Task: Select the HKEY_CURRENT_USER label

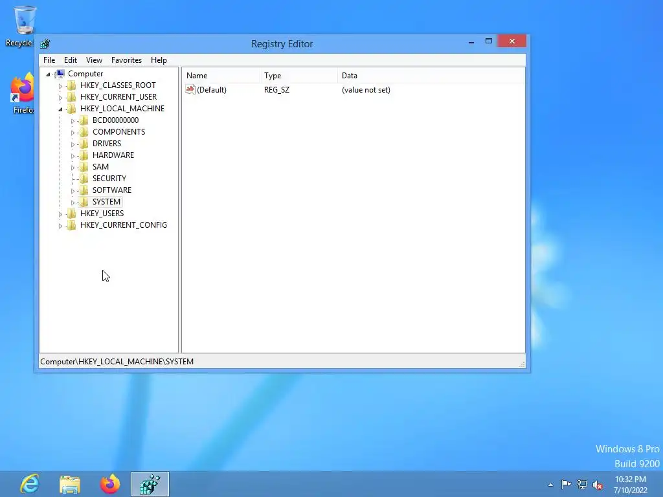Action: pos(118,97)
